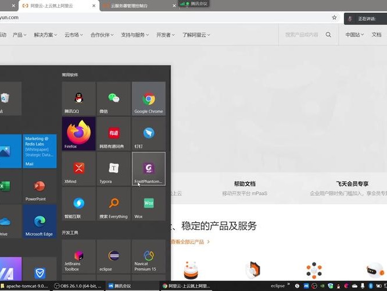The width and height of the screenshot is (387, 291).
Task: Open the blue shield security tile
Action: click(40, 269)
